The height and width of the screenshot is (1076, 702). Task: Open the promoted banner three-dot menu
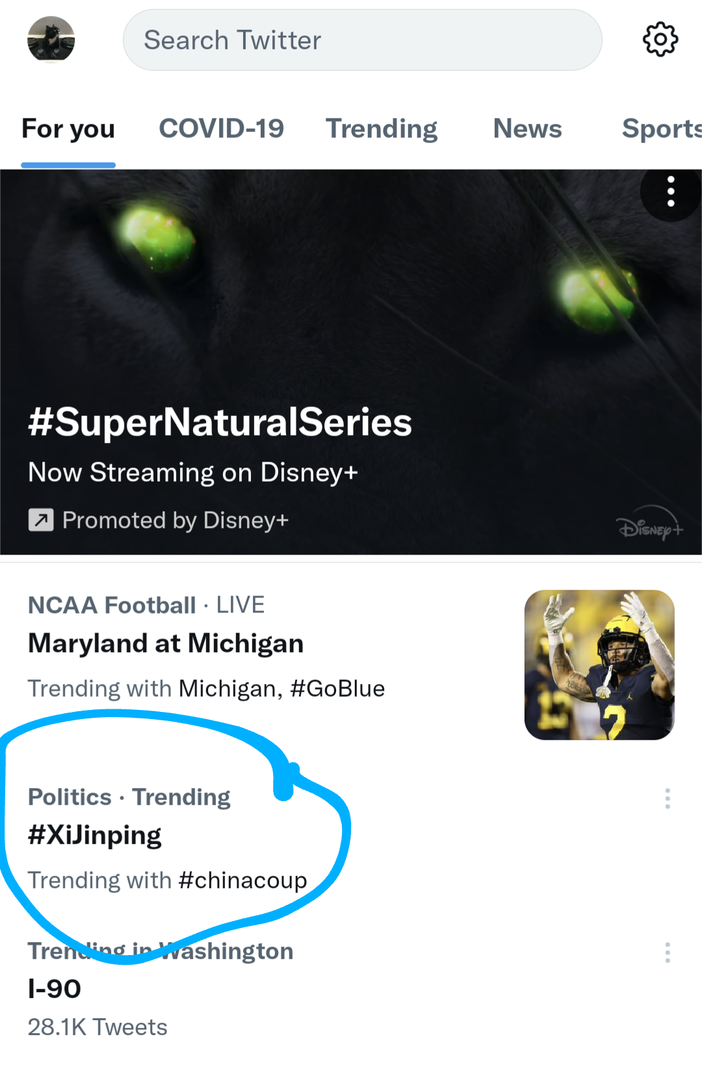671,192
